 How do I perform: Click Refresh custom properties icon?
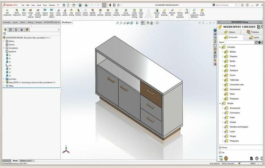click(180, 13)
